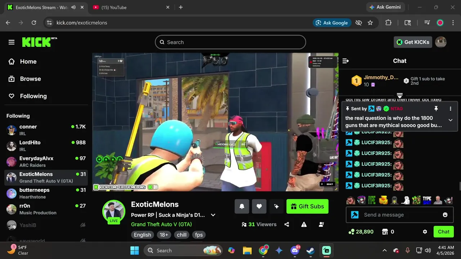Image resolution: width=461 pixels, height=259 pixels.
Task: Open a new browser tab
Action: pos(181,7)
